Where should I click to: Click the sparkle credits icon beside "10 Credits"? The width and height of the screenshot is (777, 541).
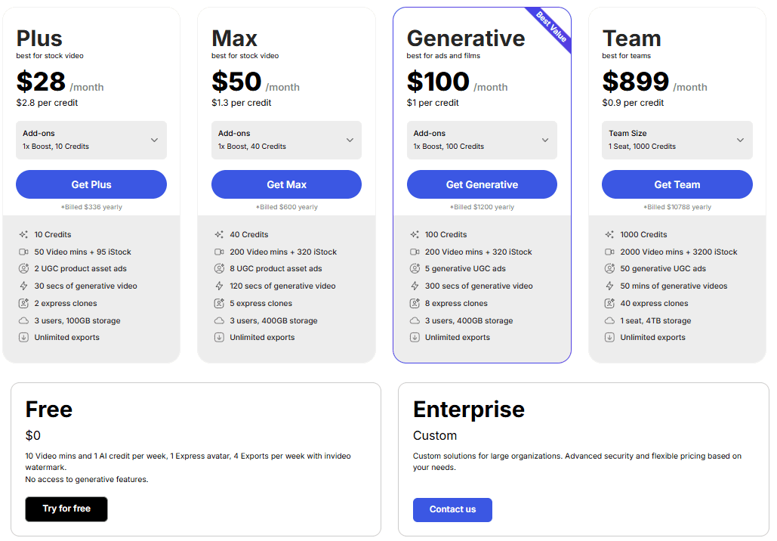pyautogui.click(x=24, y=234)
